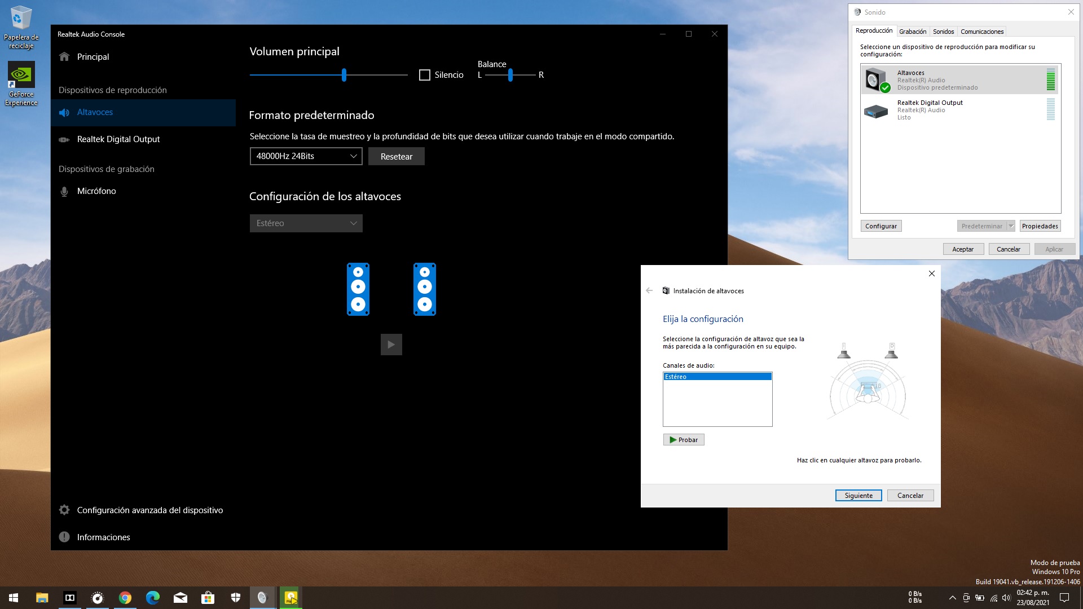Viewport: 1083px width, 609px height.
Task: Select Estéreo in the Canales de audio list
Action: coord(717,377)
